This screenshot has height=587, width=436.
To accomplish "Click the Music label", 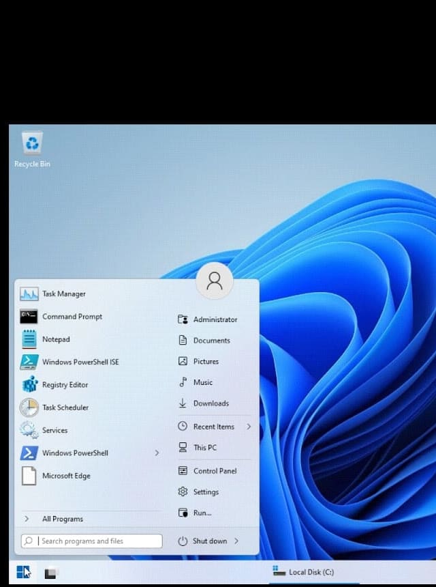I will pos(203,382).
